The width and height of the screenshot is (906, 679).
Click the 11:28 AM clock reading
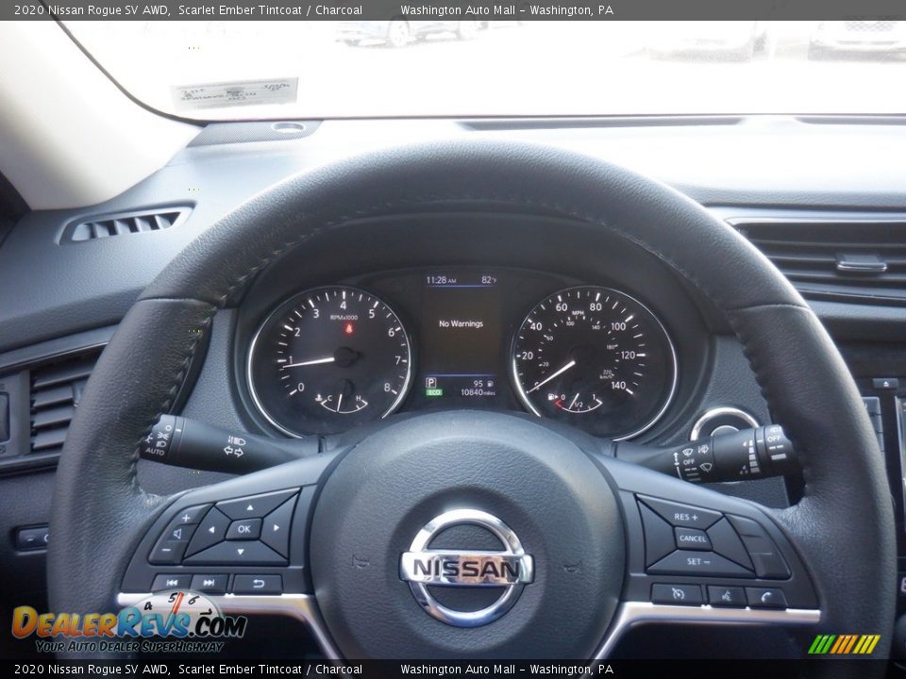click(441, 280)
